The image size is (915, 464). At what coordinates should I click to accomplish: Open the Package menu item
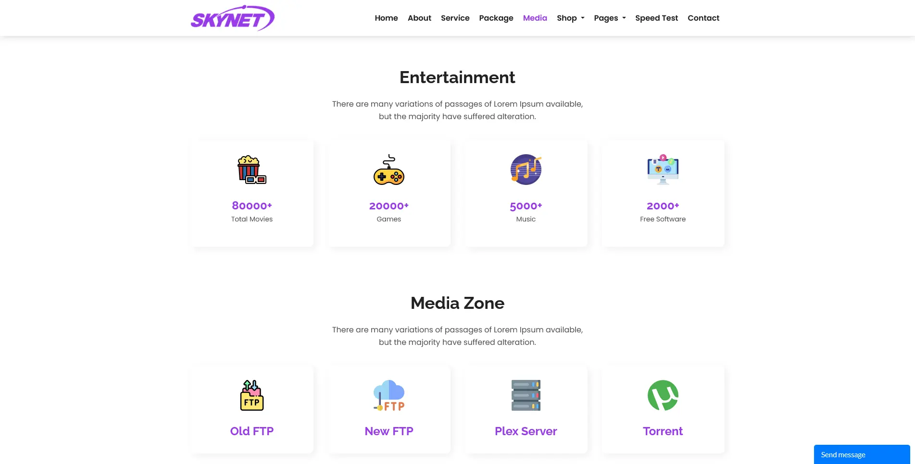(x=496, y=18)
